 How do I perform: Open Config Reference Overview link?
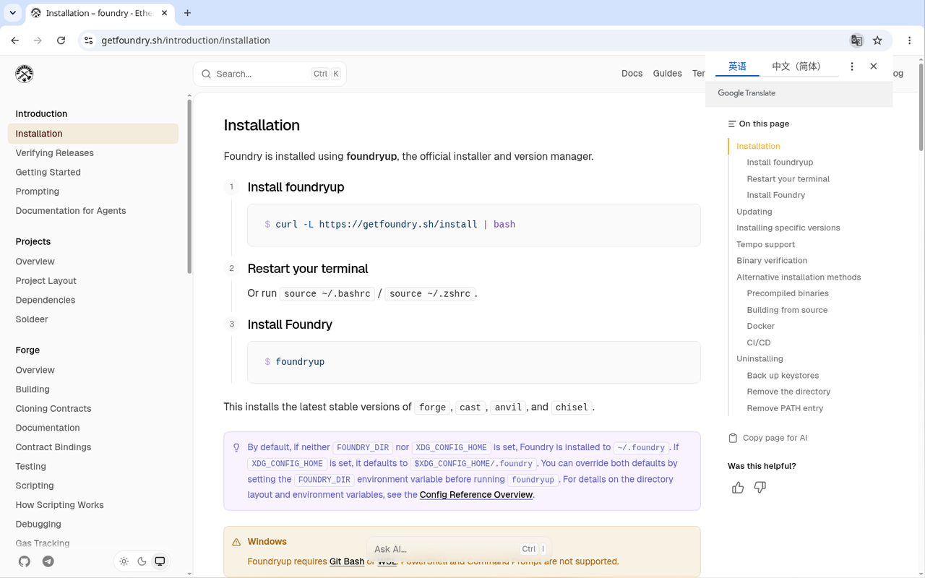click(x=476, y=495)
